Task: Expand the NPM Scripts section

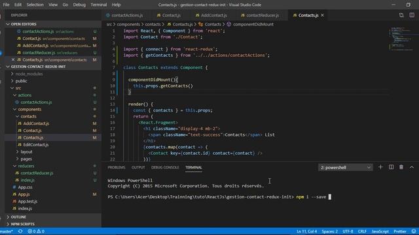Action: pos(22,224)
